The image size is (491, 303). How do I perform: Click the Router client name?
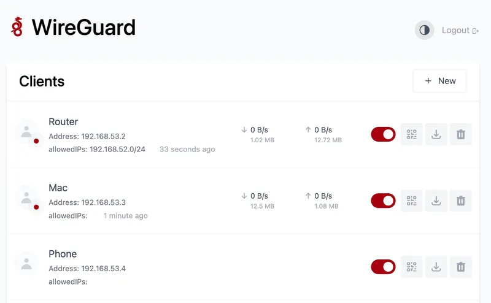click(x=63, y=121)
